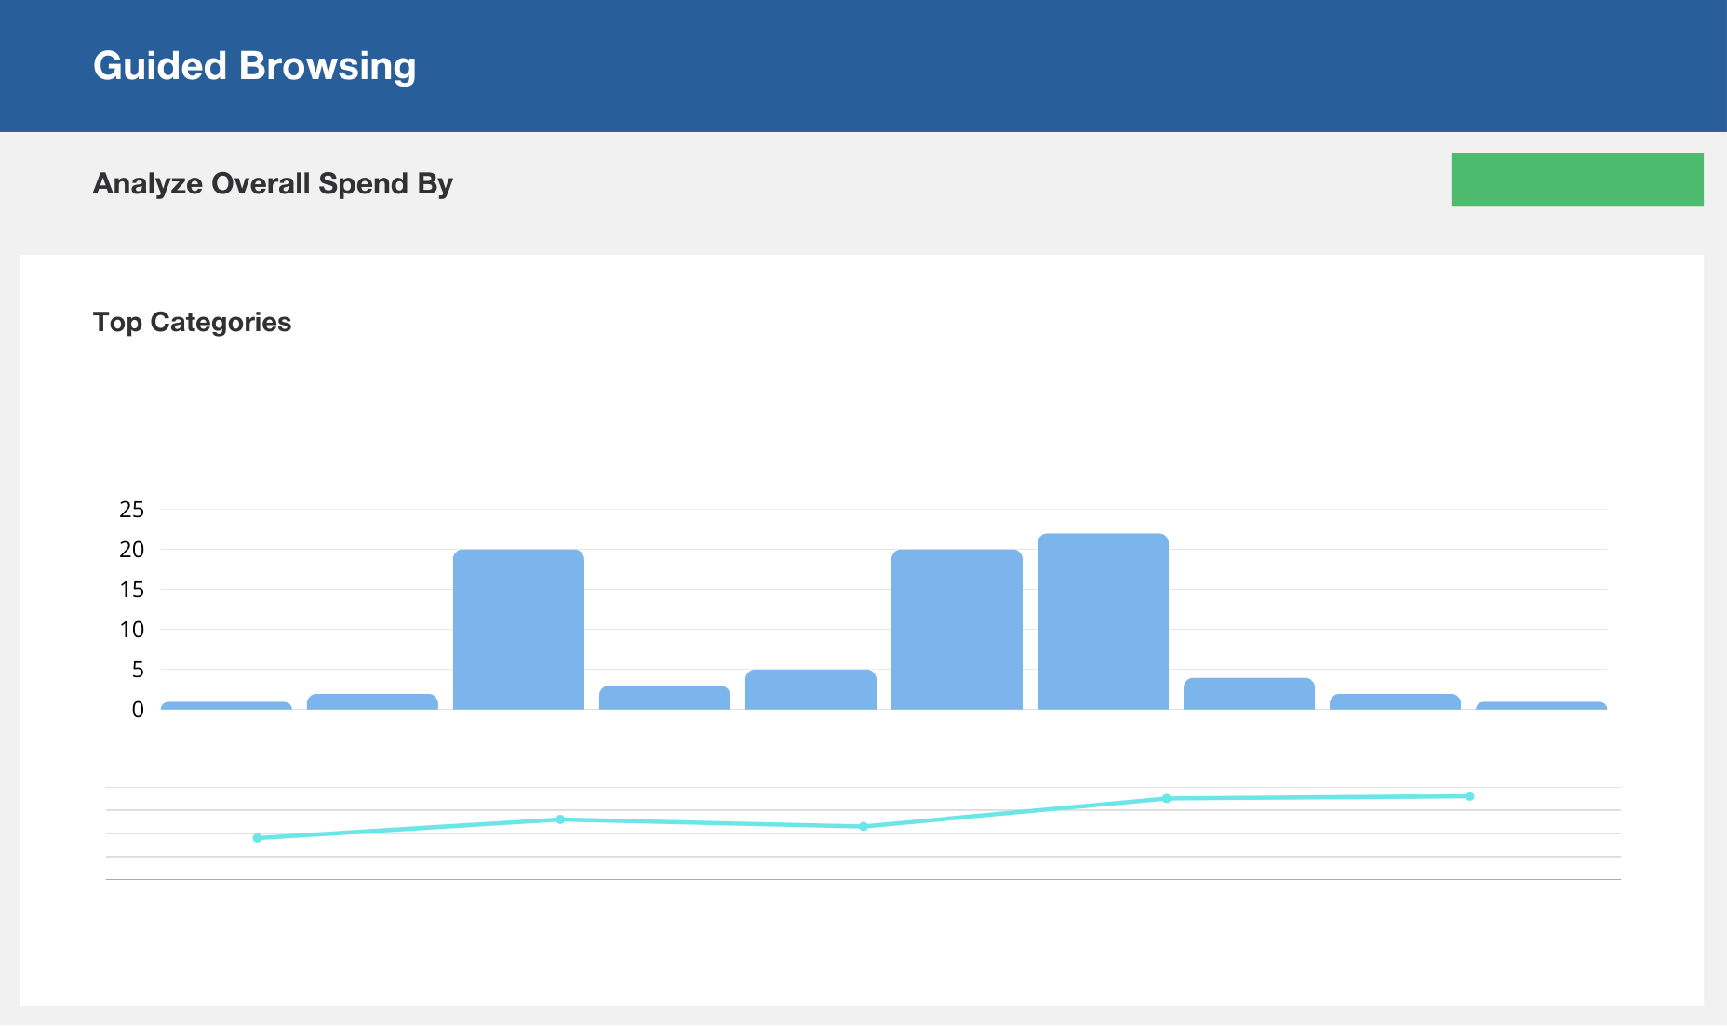Click the Top Categories heading
The width and height of the screenshot is (1727, 1026).
(192, 322)
